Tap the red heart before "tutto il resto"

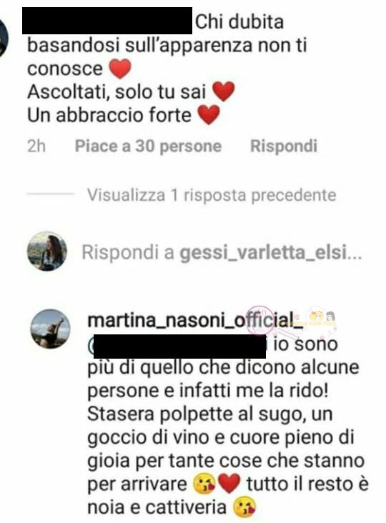[229, 484]
